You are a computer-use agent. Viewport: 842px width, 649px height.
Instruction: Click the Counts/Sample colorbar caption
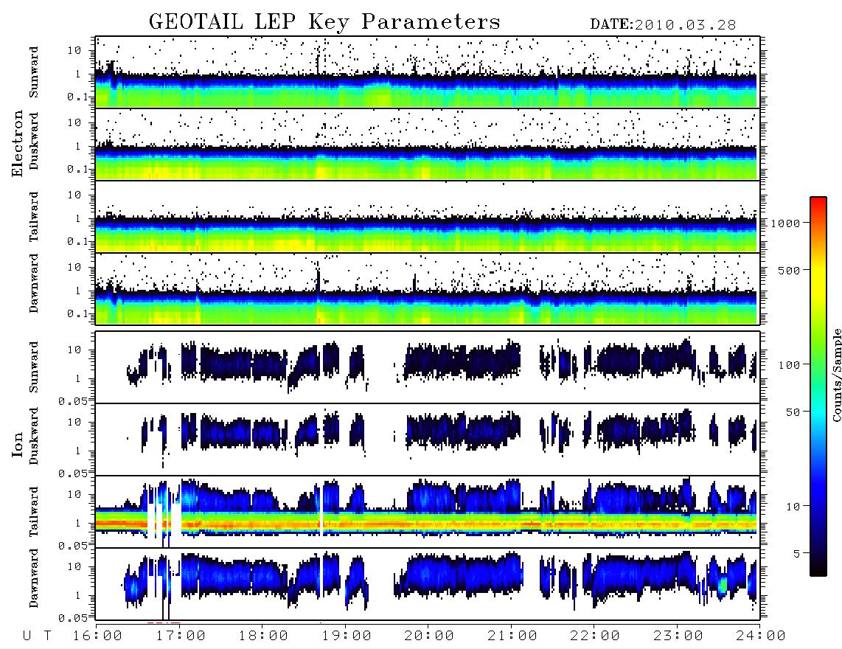point(836,375)
